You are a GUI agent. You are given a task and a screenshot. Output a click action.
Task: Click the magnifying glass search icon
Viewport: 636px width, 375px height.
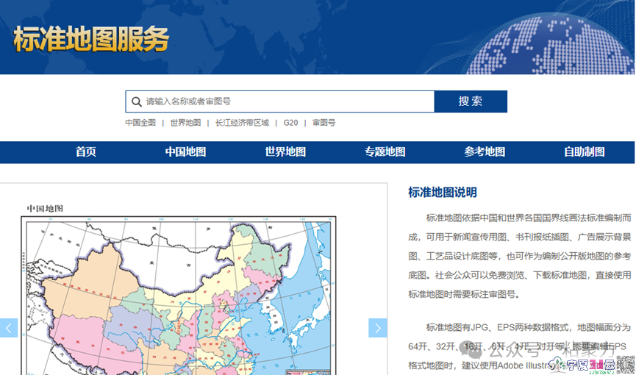(137, 101)
